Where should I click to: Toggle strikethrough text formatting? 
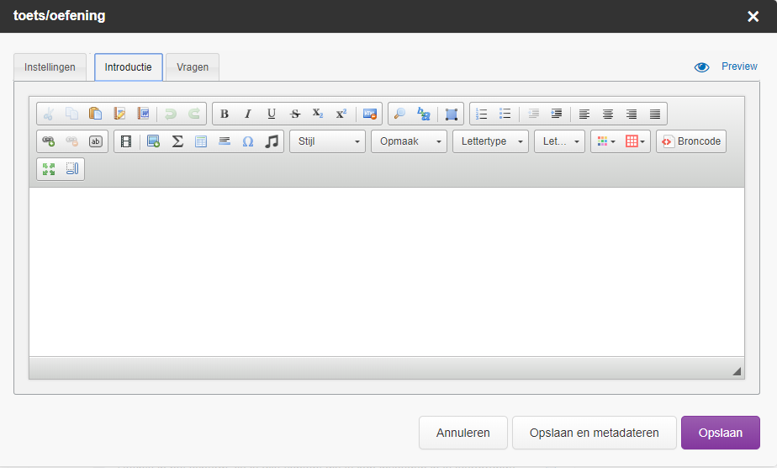pos(295,114)
